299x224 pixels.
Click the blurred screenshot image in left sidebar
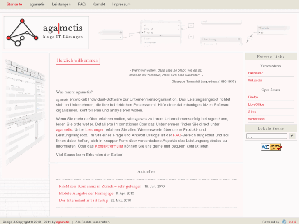(25, 113)
